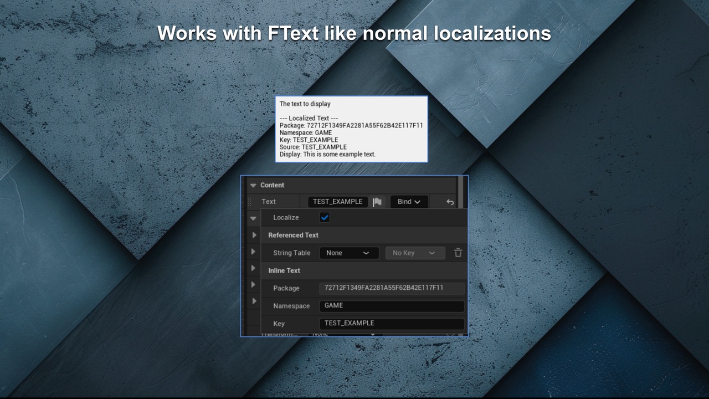The height and width of the screenshot is (399, 709).
Task: Click the checkmark inside Localize checkbox
Action: [324, 217]
